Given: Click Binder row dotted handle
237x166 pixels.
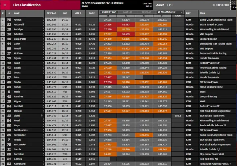Looking at the screenshot, I should tap(44, 82).
